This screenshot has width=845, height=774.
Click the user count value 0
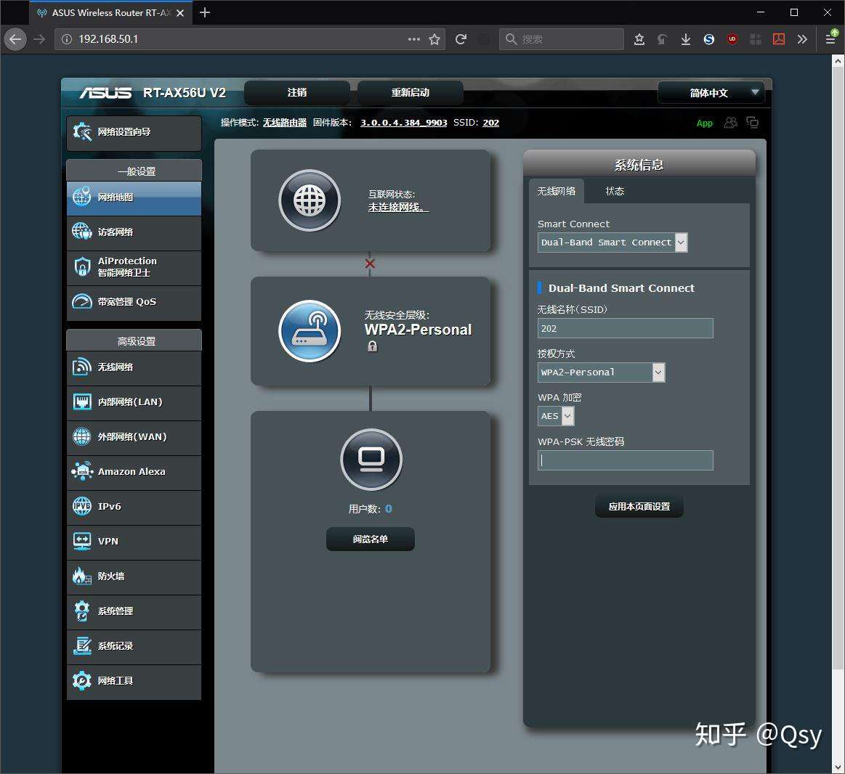pos(389,509)
